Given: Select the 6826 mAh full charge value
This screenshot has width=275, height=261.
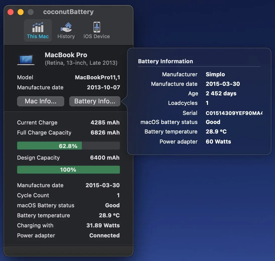Looking at the screenshot, I should tap(105, 133).
